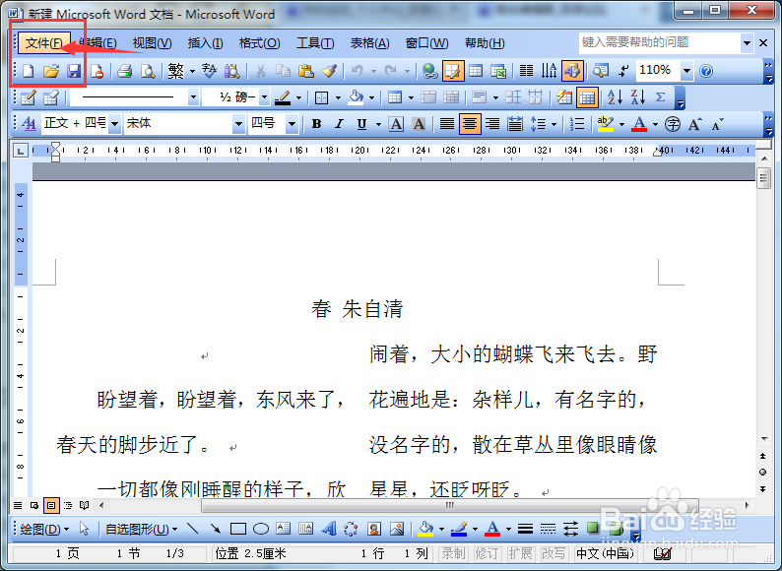Click the 扩展 status bar indicator
The height and width of the screenshot is (571, 782).
(x=520, y=553)
